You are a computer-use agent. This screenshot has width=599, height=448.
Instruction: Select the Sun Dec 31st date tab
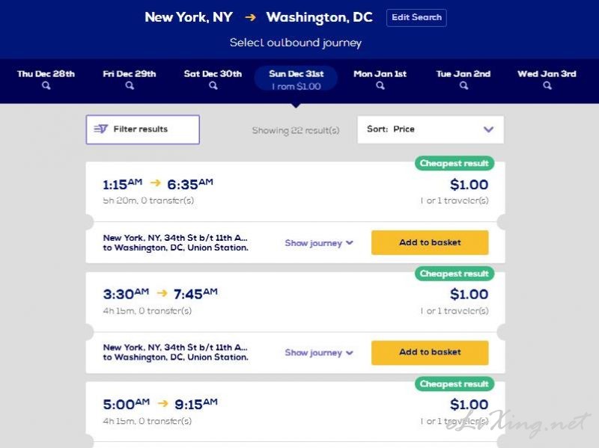click(x=296, y=79)
